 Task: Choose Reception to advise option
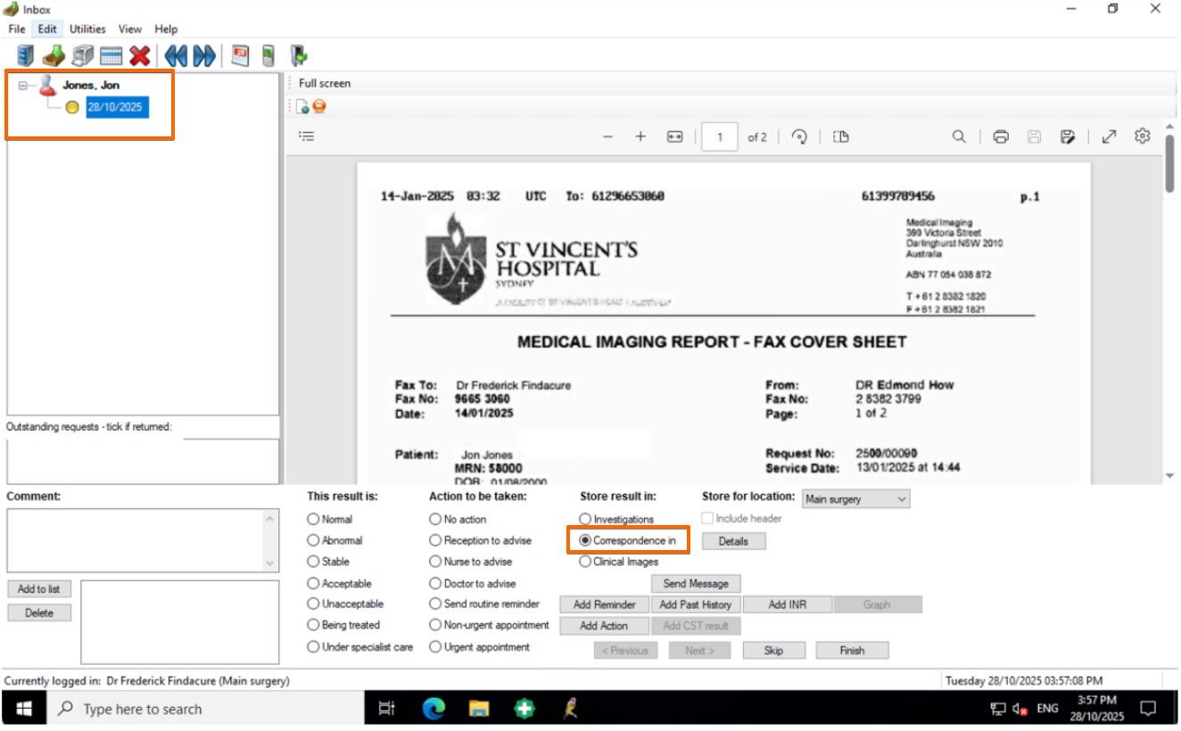(435, 540)
